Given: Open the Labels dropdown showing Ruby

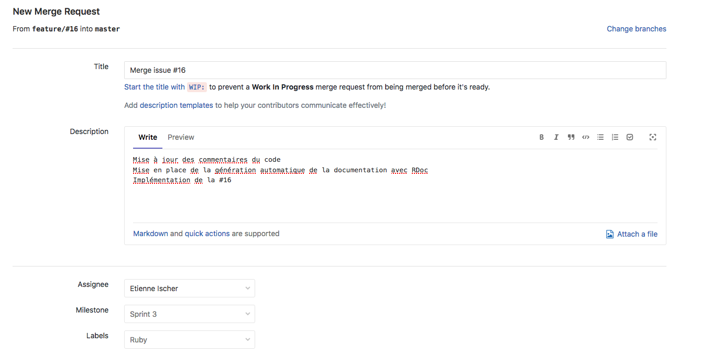Looking at the screenshot, I should pyautogui.click(x=189, y=340).
